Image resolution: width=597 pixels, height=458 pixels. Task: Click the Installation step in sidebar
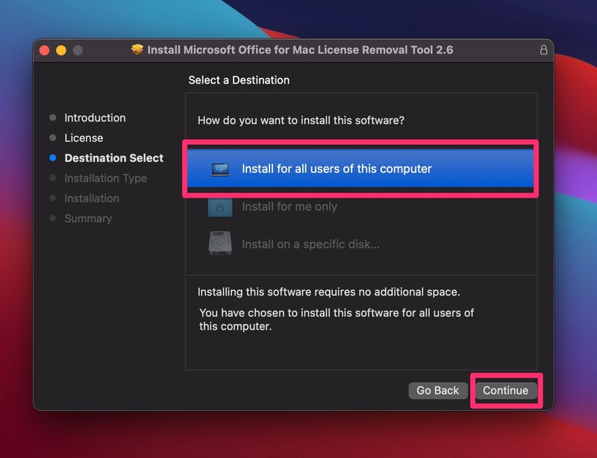tap(91, 199)
